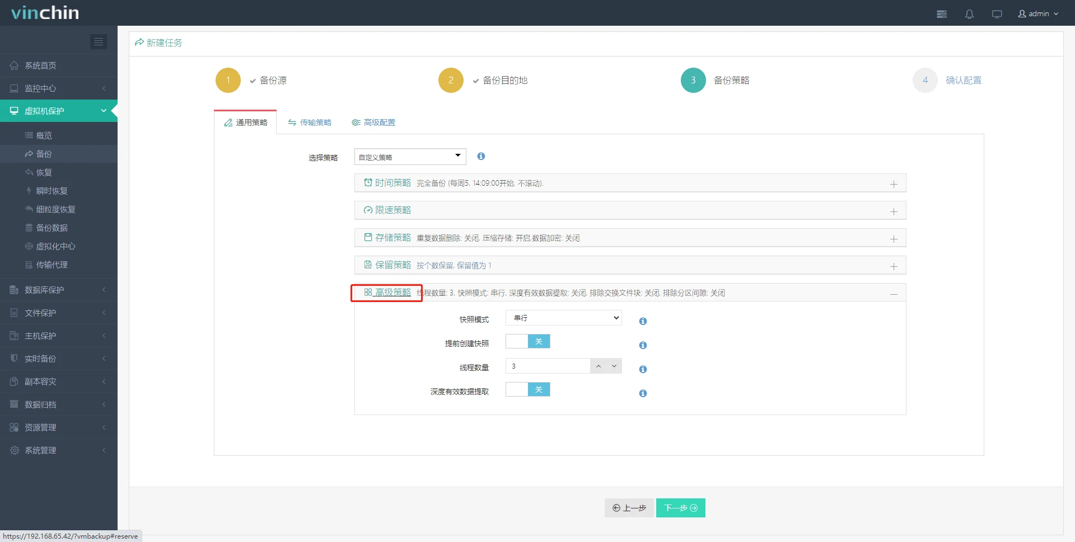Open the admin user menu
The height and width of the screenshot is (542, 1075).
coord(1038,14)
